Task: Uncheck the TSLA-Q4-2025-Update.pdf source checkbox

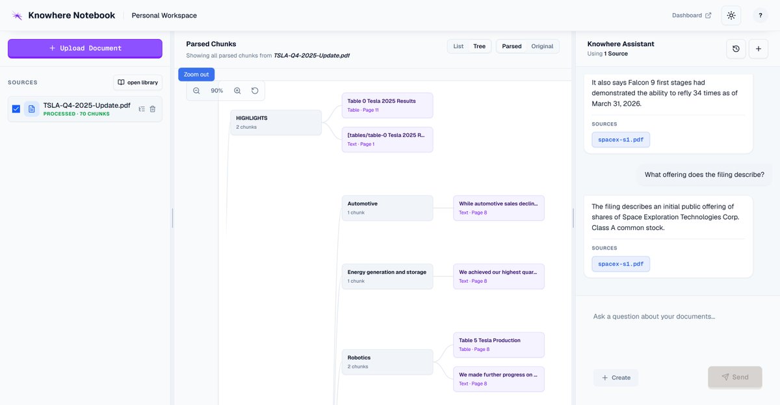Action: (16, 109)
